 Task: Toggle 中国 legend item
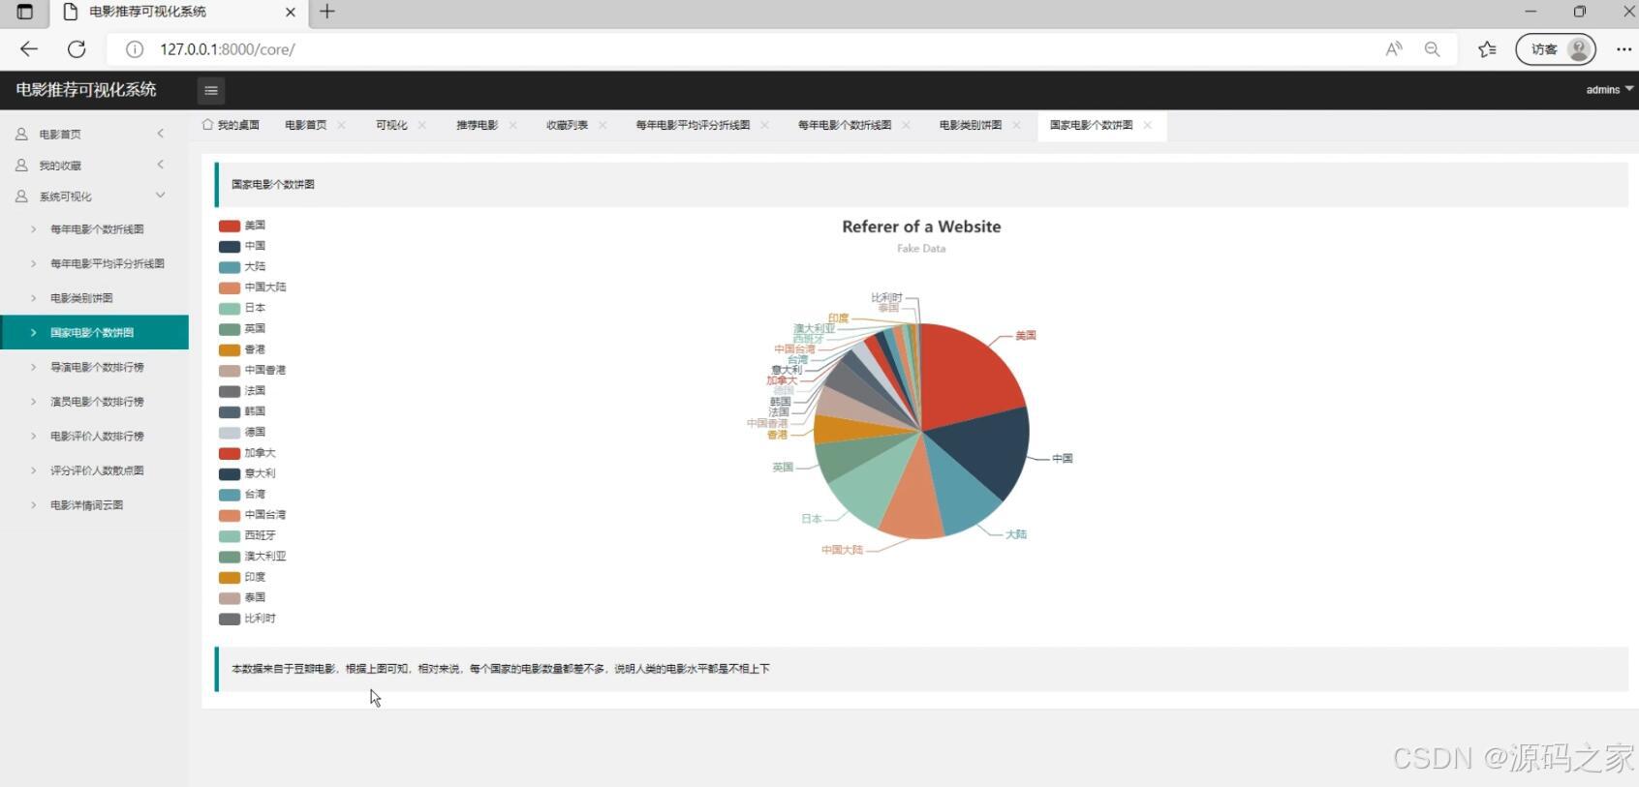242,246
